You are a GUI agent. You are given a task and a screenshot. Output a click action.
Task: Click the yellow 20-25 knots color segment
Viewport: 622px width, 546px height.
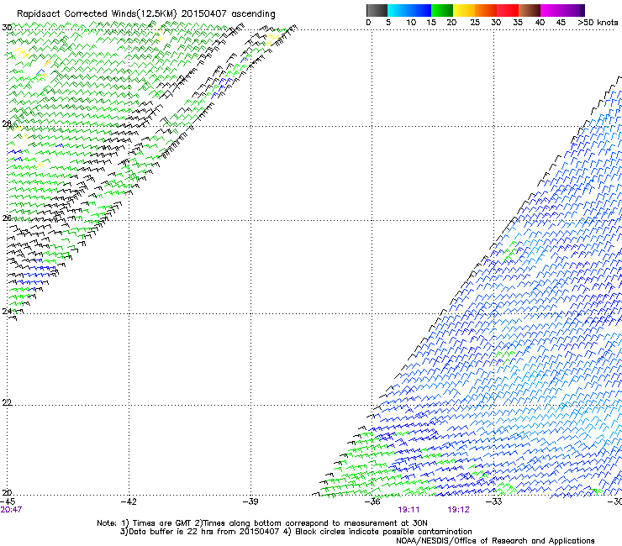coord(464,11)
